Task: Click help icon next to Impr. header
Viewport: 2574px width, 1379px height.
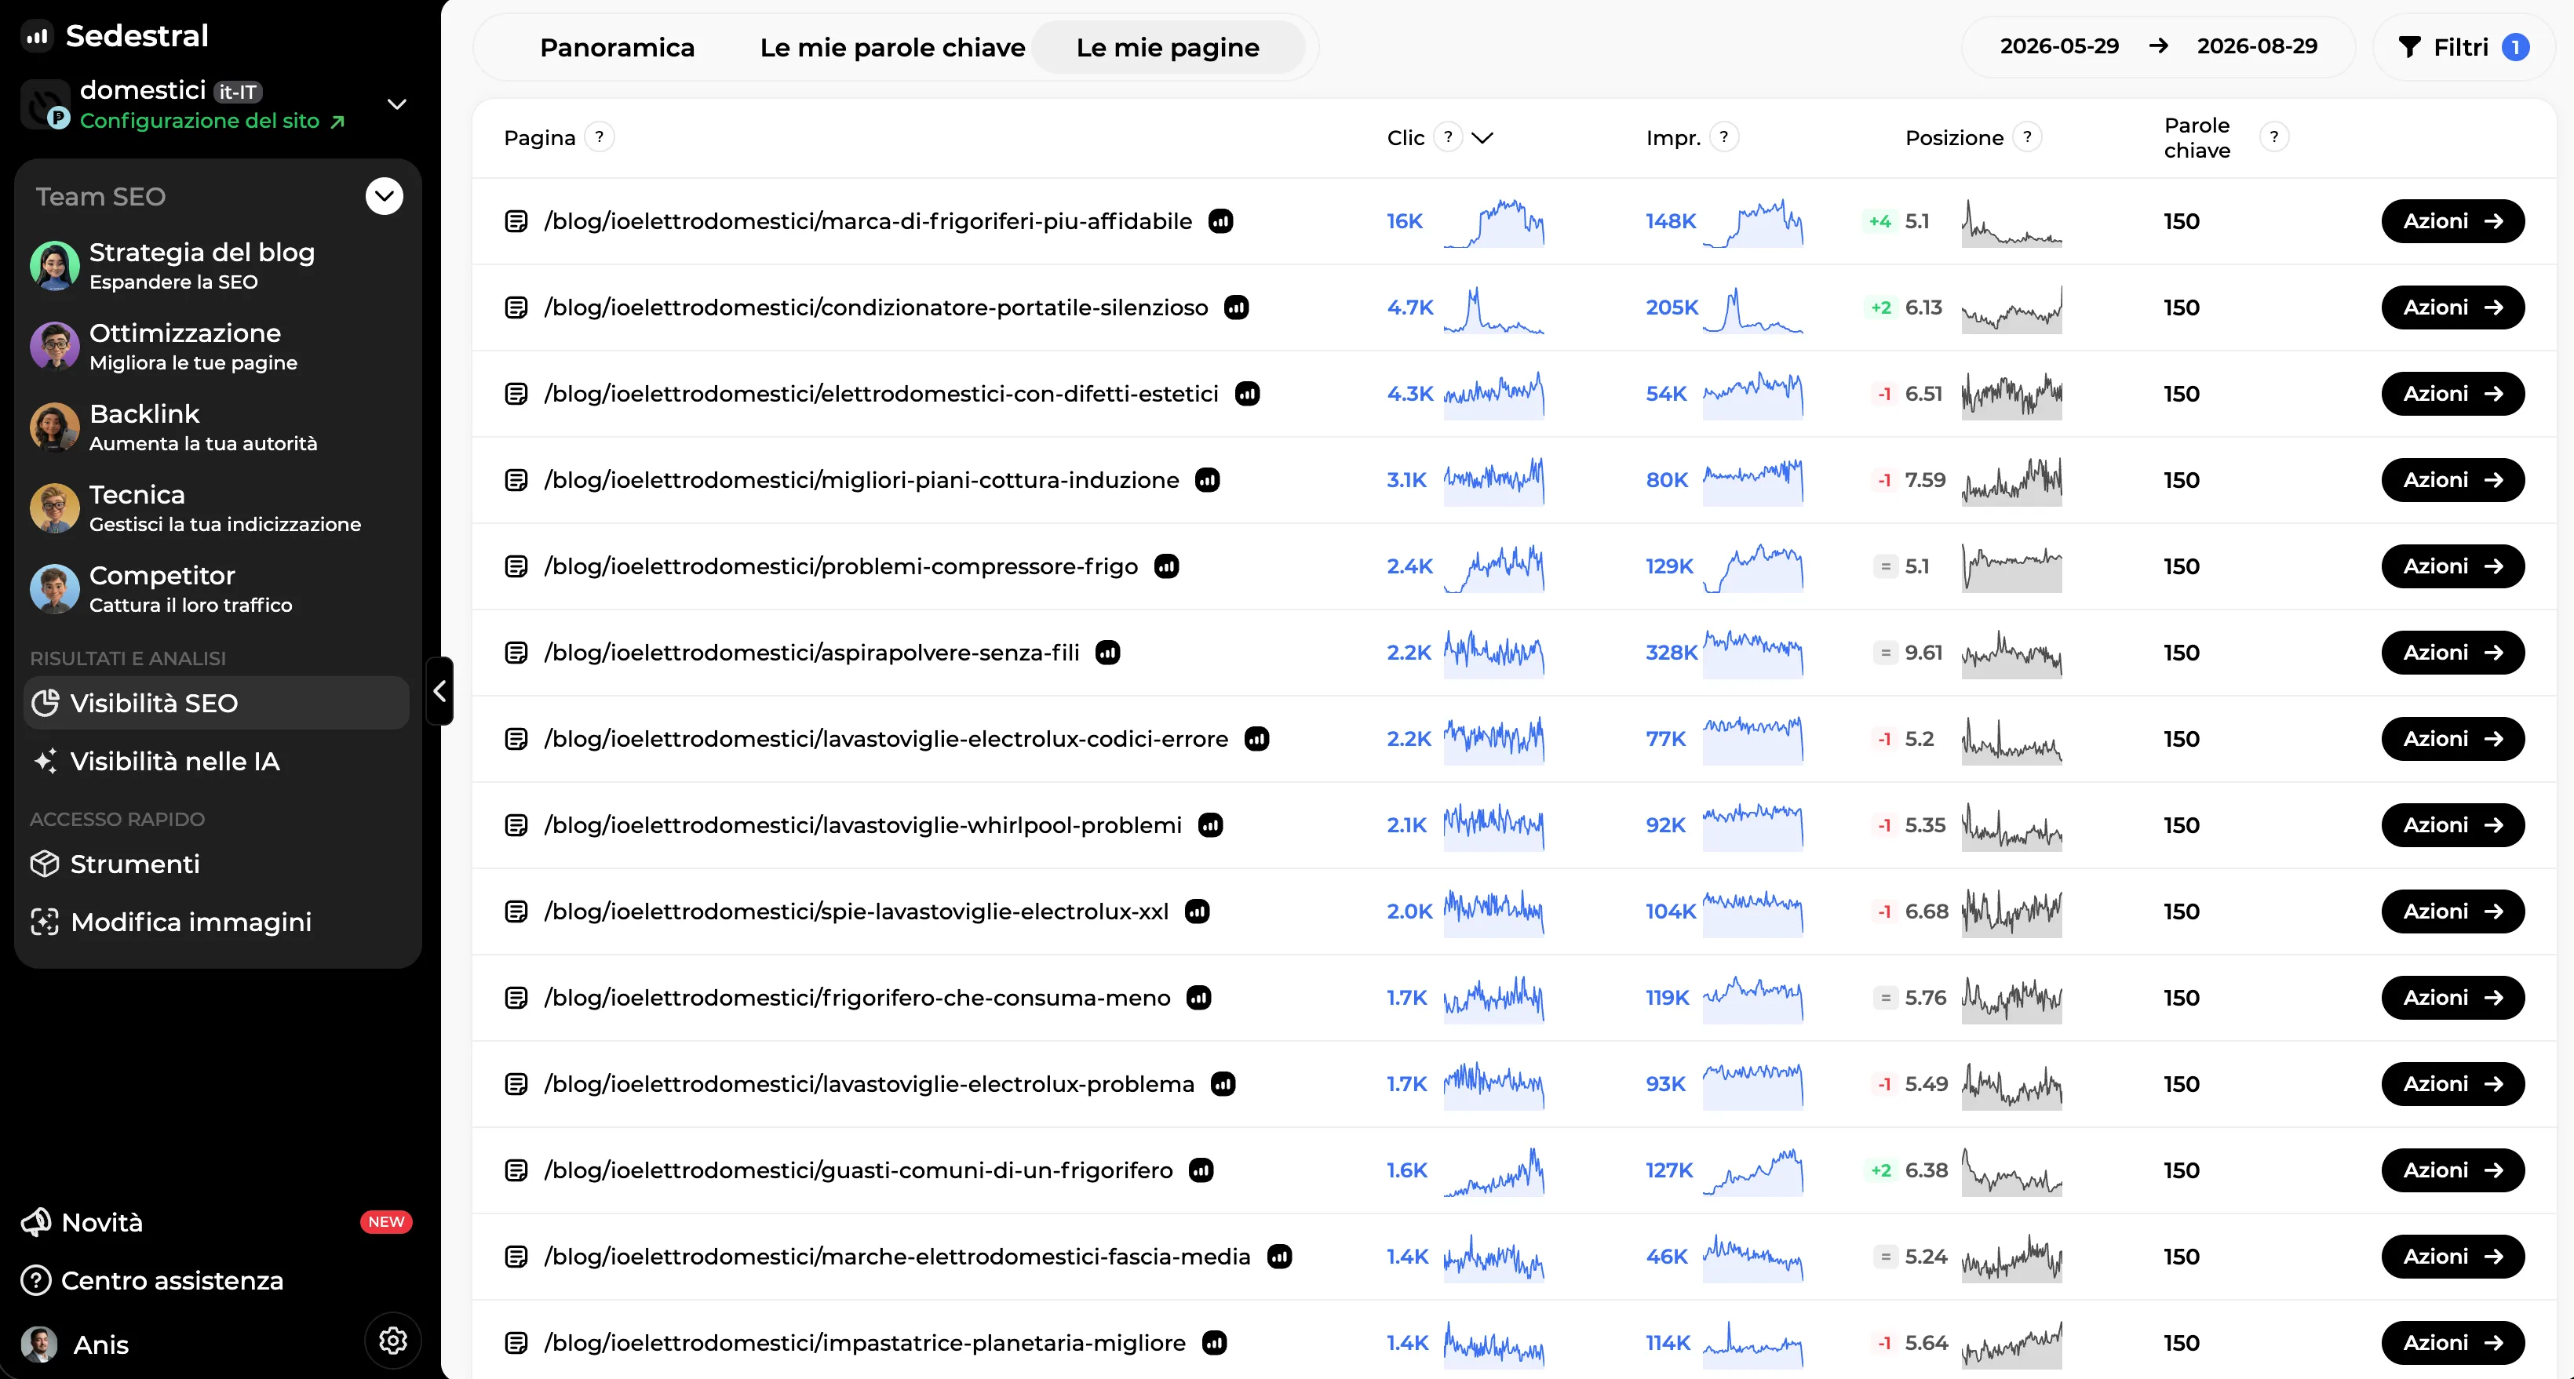Action: (x=1723, y=136)
